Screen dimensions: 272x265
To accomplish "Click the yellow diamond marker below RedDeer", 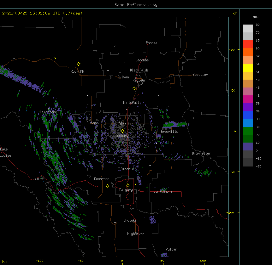I will pyautogui.click(x=134, y=88).
